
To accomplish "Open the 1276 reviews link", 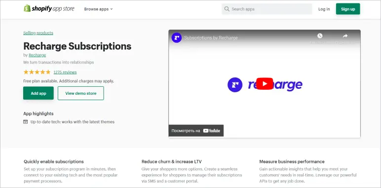I will (65, 72).
